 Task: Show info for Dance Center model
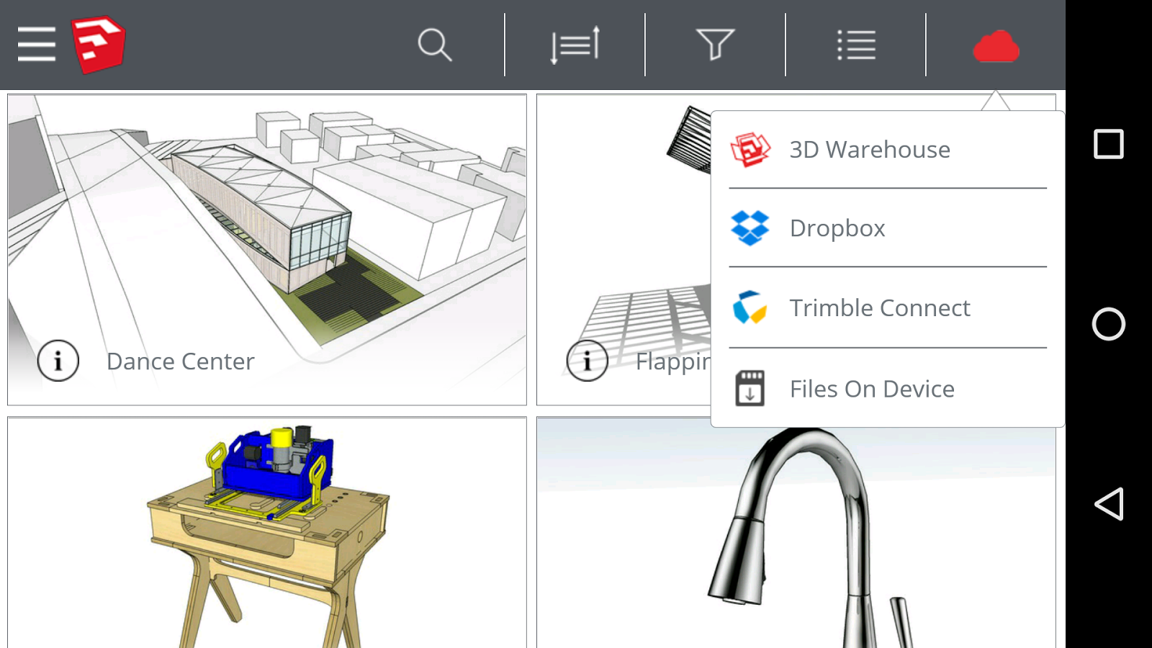click(58, 360)
